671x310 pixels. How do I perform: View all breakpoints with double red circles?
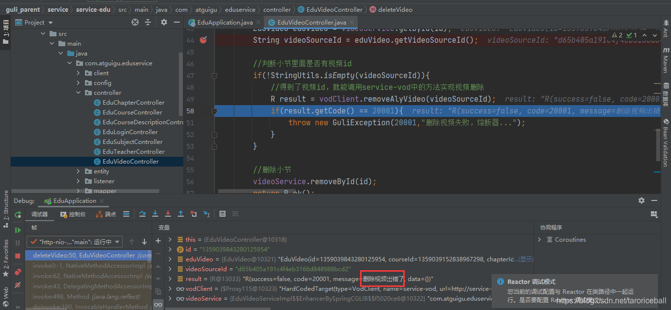click(18, 272)
